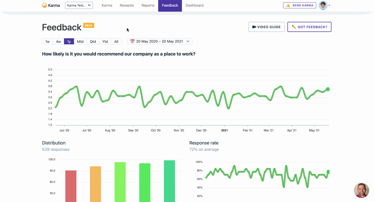The image size is (374, 202).
Task: Click the Karma logo icon
Action: coord(44,5)
